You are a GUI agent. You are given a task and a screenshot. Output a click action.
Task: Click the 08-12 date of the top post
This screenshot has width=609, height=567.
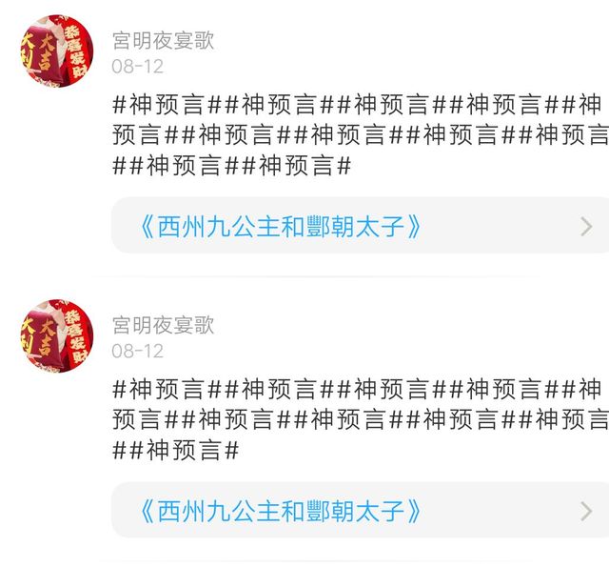tap(137, 67)
